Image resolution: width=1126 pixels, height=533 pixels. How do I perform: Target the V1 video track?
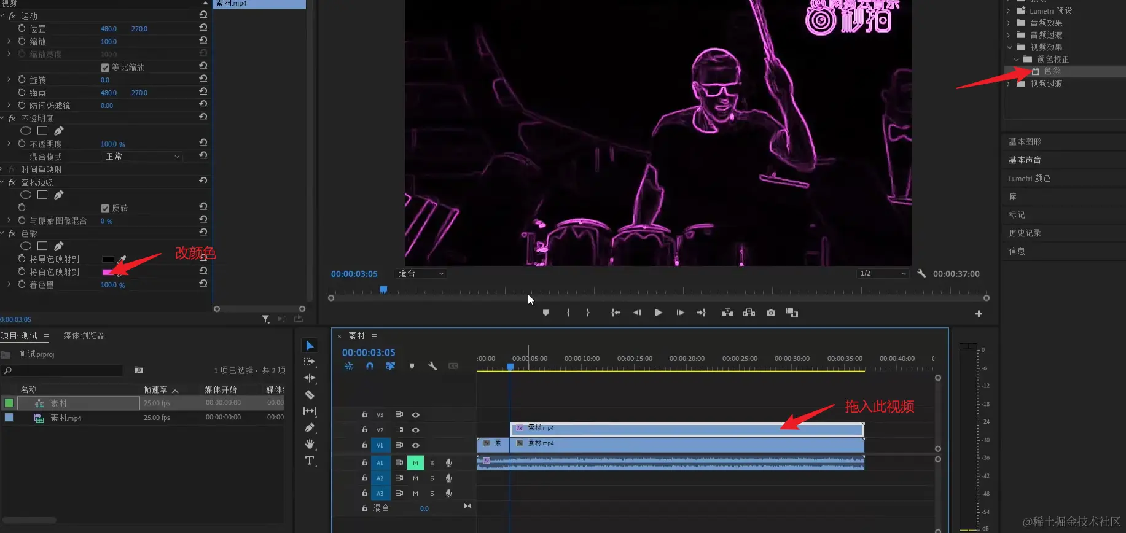380,445
